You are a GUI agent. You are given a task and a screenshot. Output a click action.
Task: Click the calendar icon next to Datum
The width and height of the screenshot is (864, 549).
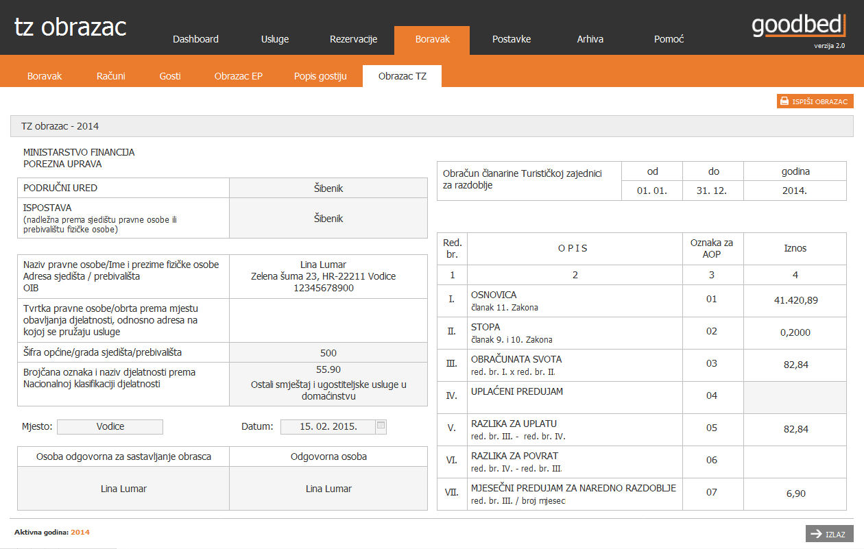(381, 426)
